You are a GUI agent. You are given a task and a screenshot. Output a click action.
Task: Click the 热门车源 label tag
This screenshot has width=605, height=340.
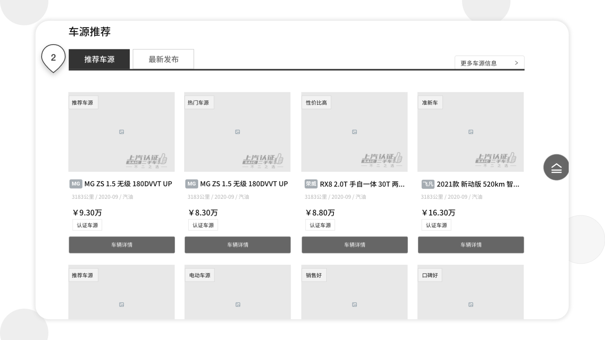[199, 102]
